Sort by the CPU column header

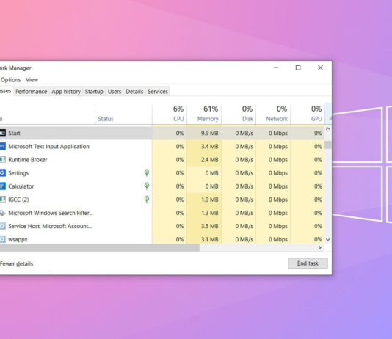170,114
